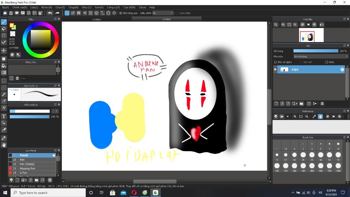Add a new color to Bảng màu palette
Viewport: 350px width, 197px height.
pyautogui.click(x=11, y=78)
